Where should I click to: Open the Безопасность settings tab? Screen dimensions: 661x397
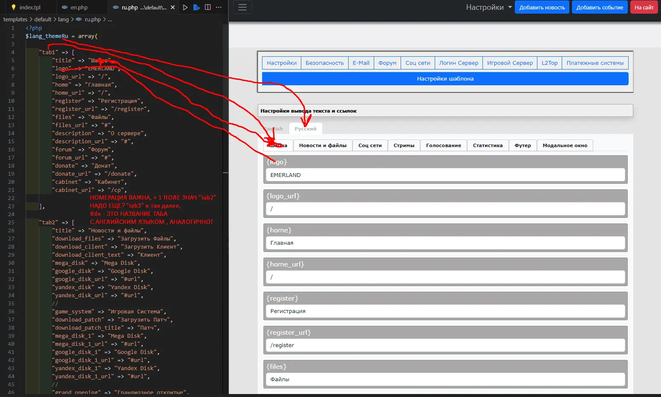[x=325, y=63]
